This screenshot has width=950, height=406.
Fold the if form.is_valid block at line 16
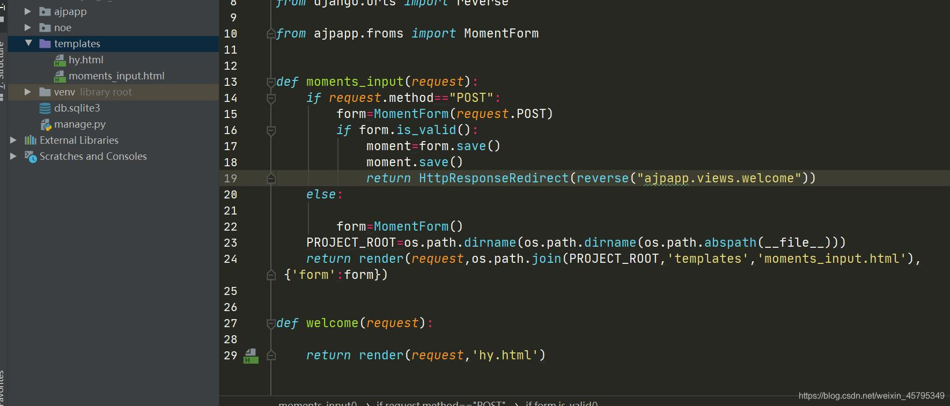[271, 130]
